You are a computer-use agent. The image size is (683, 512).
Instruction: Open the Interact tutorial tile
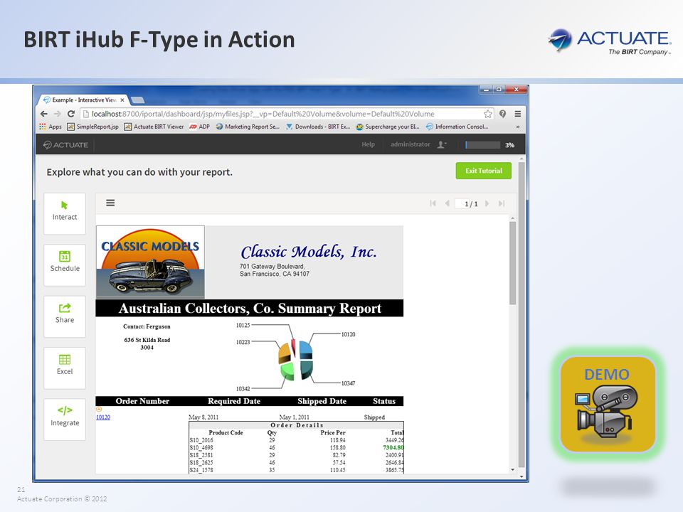65,213
